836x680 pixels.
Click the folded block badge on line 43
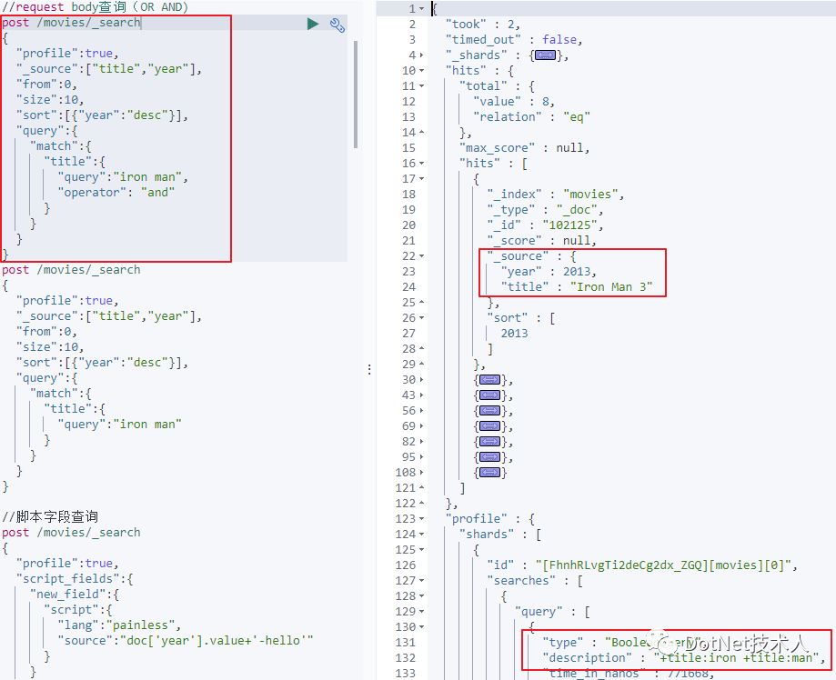(489, 395)
